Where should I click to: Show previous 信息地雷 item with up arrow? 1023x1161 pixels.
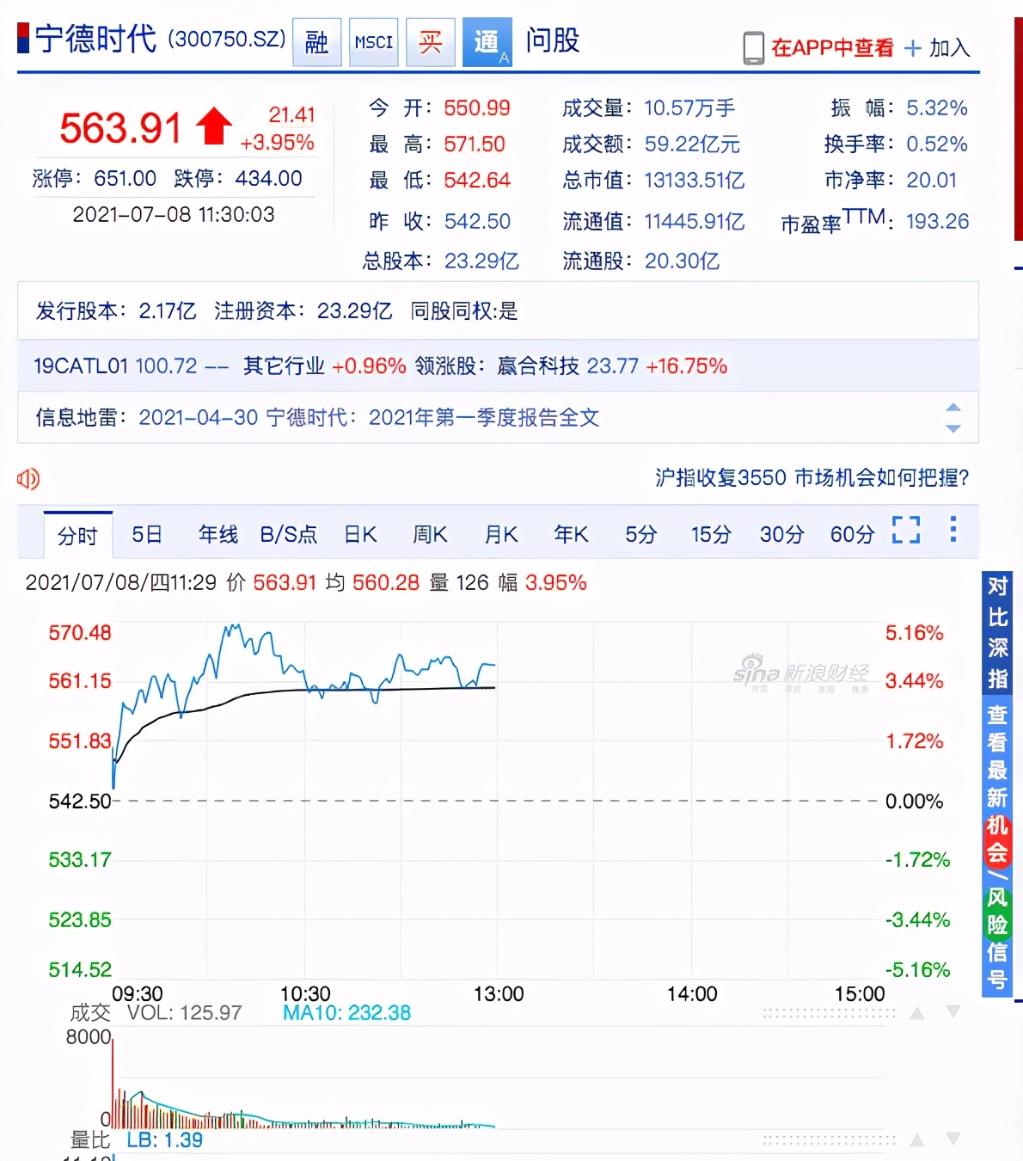(953, 407)
